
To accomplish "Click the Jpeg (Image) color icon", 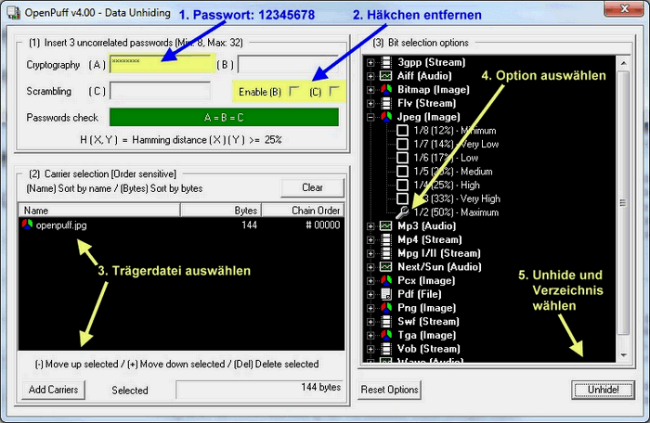I will [x=386, y=117].
